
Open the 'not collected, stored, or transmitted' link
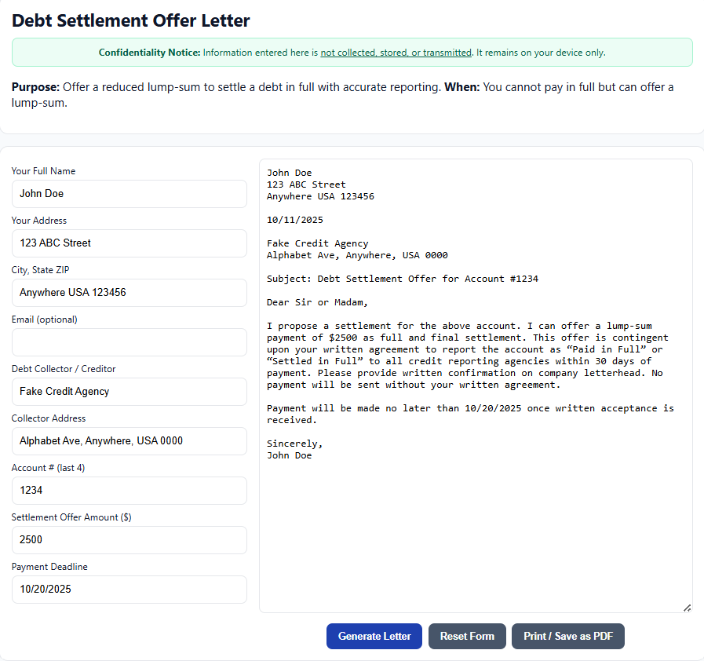(x=396, y=53)
